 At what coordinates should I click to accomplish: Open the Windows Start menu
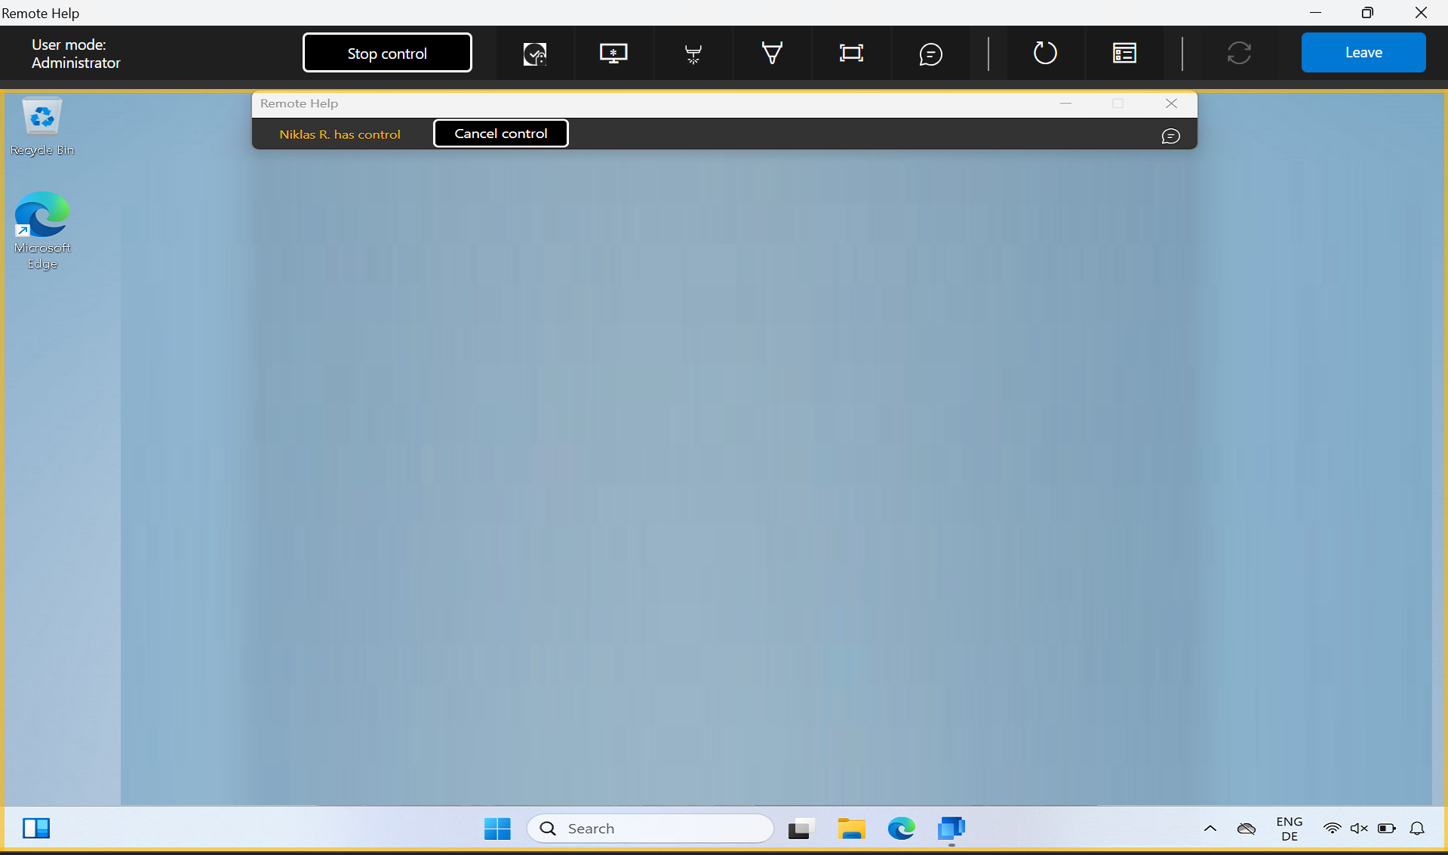pyautogui.click(x=497, y=829)
